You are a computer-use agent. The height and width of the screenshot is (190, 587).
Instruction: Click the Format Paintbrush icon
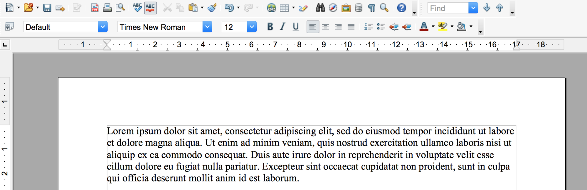pyautogui.click(x=212, y=8)
